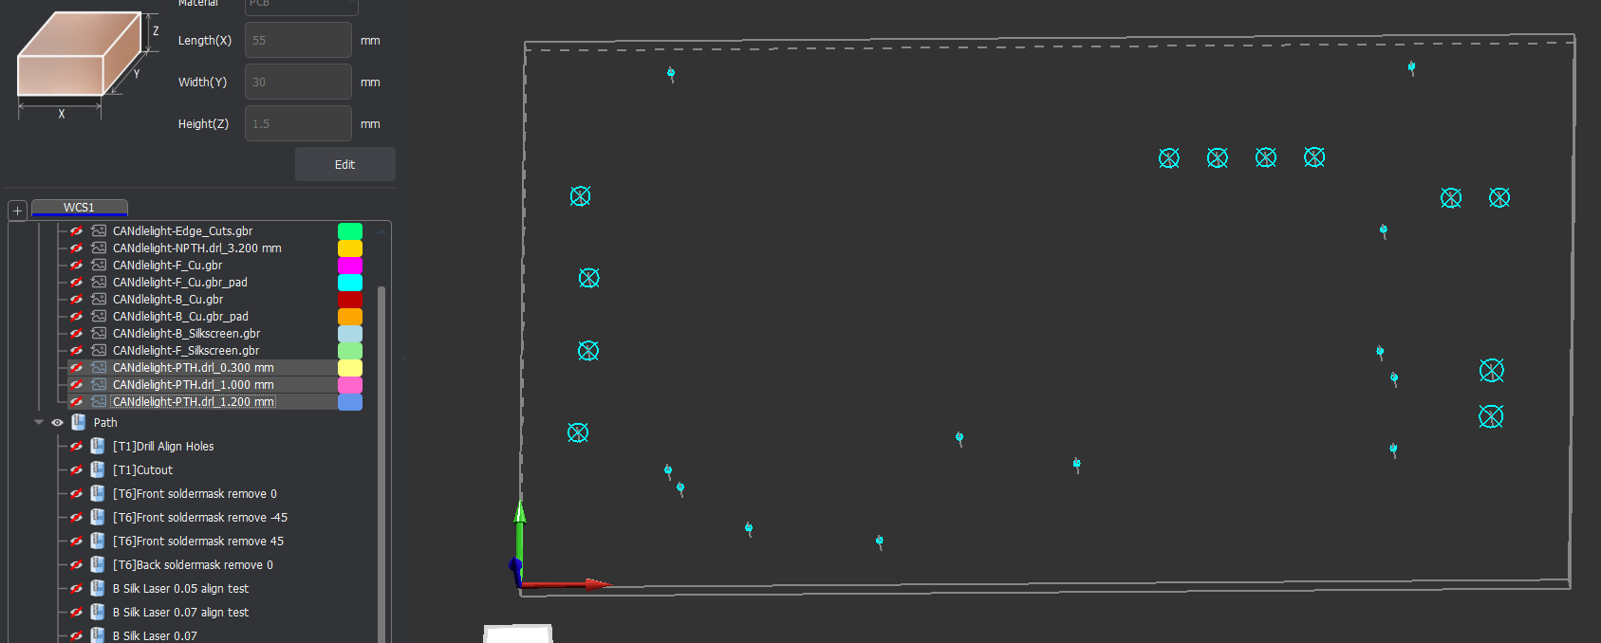Unhide the CANdlelight-F_Cu.gbr layer
The height and width of the screenshot is (643, 1601).
(x=77, y=265)
